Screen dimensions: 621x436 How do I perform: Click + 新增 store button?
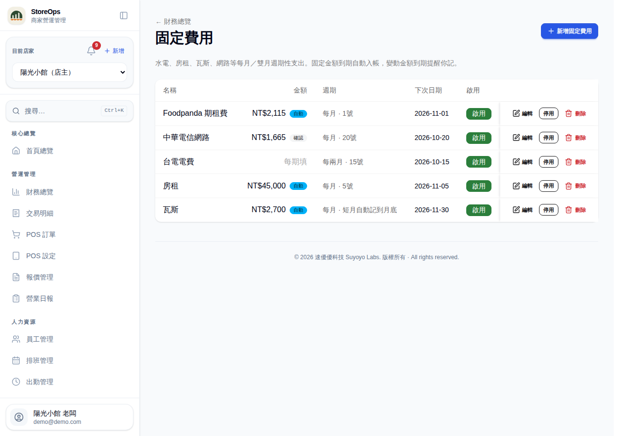tap(114, 51)
